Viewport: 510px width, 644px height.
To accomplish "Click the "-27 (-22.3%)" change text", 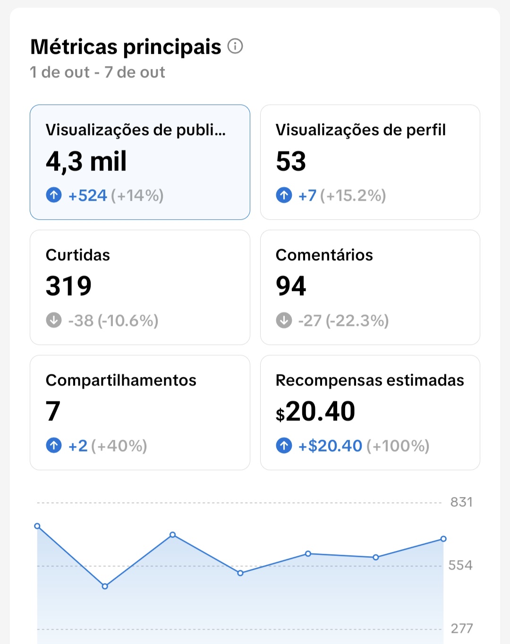I will 344,320.
